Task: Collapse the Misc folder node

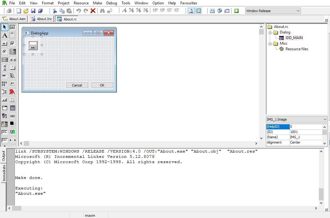Action: coord(270,43)
